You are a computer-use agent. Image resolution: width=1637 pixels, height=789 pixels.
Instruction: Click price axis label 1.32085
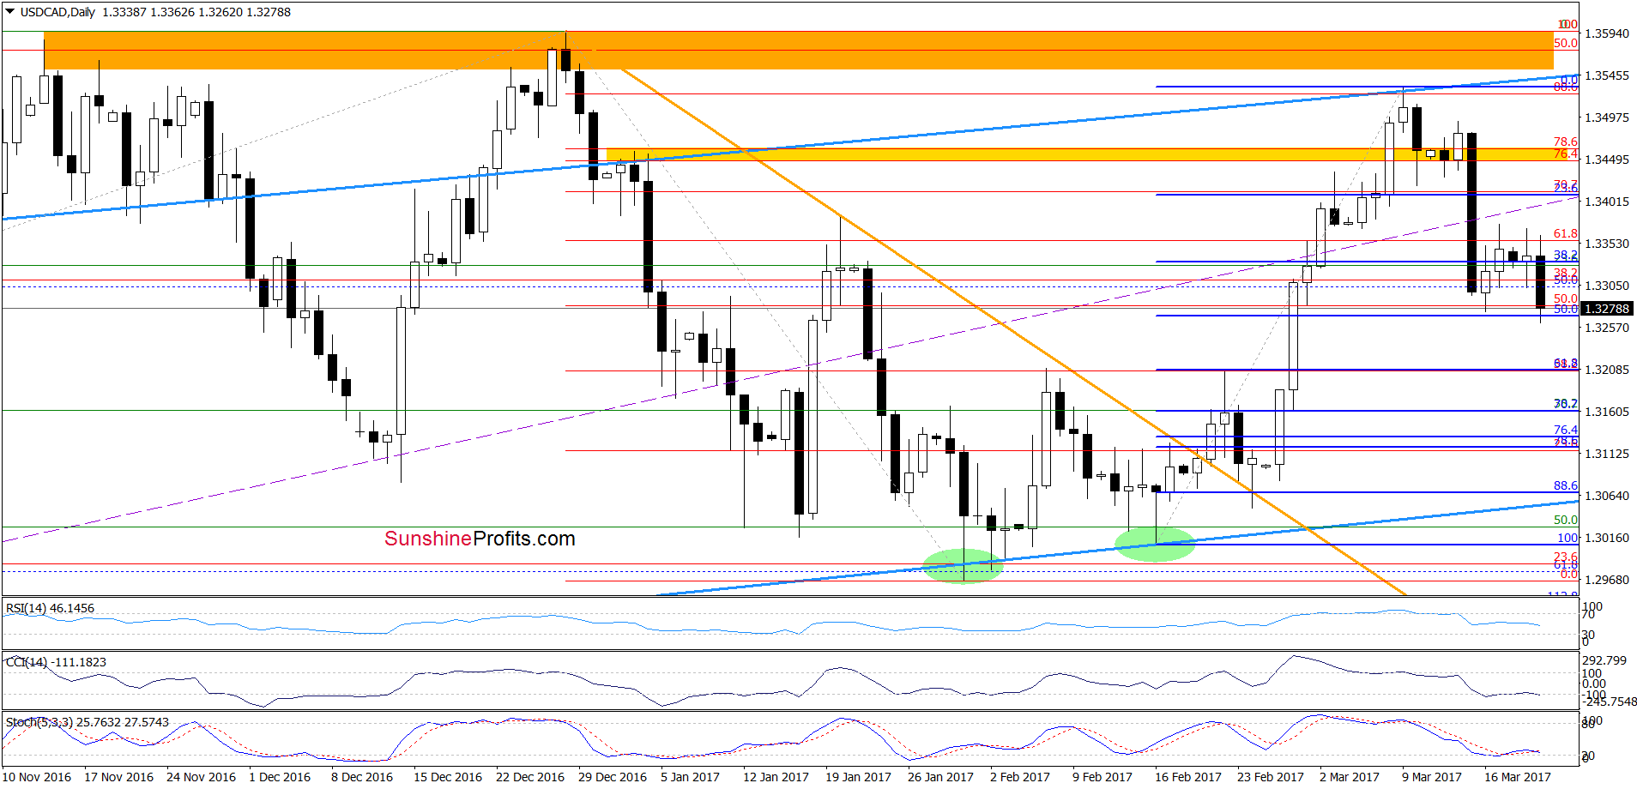[x=1606, y=370]
